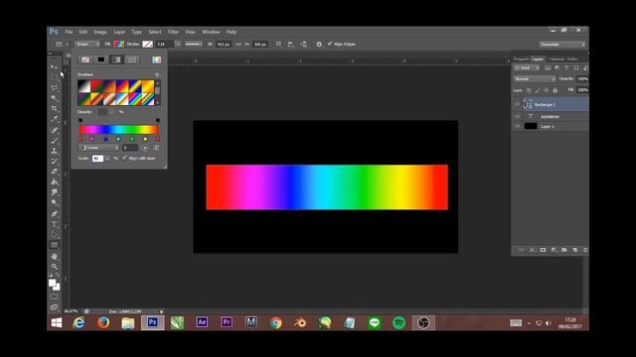Select the History Brush tool
Viewport: 636px width, 357px height.
54,161
